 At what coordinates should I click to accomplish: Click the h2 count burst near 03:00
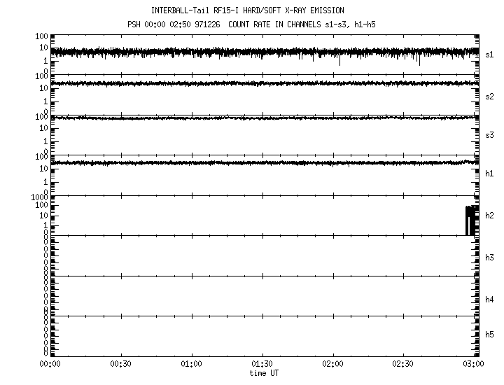coord(471,220)
